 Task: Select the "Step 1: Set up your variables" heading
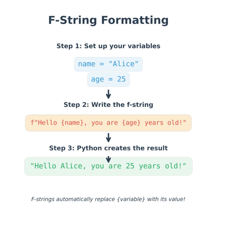tap(108, 46)
